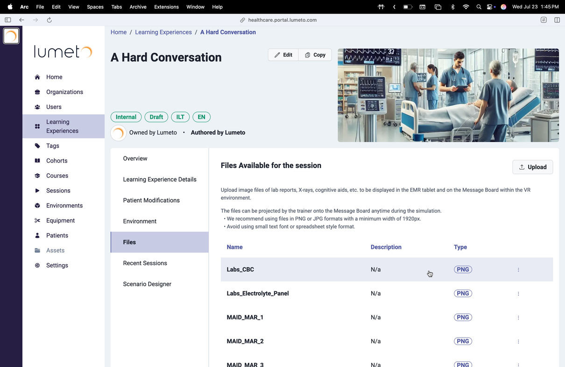Click the Tags sidebar tag icon
Viewport: 565px width, 367px height.
pyautogui.click(x=37, y=146)
